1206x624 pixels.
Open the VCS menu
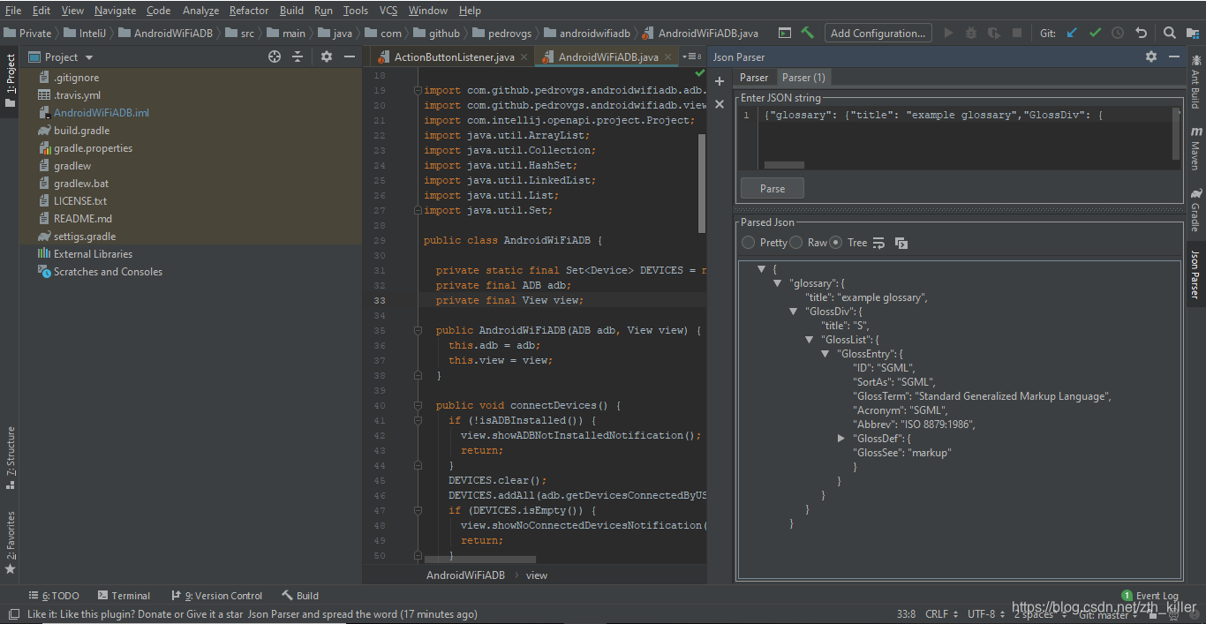tap(388, 11)
